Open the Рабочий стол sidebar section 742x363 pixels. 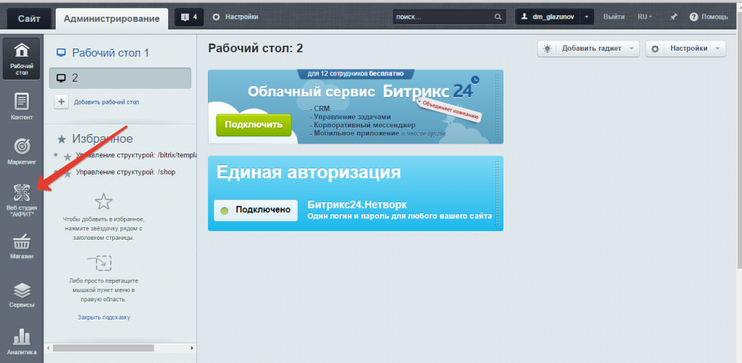[x=21, y=59]
